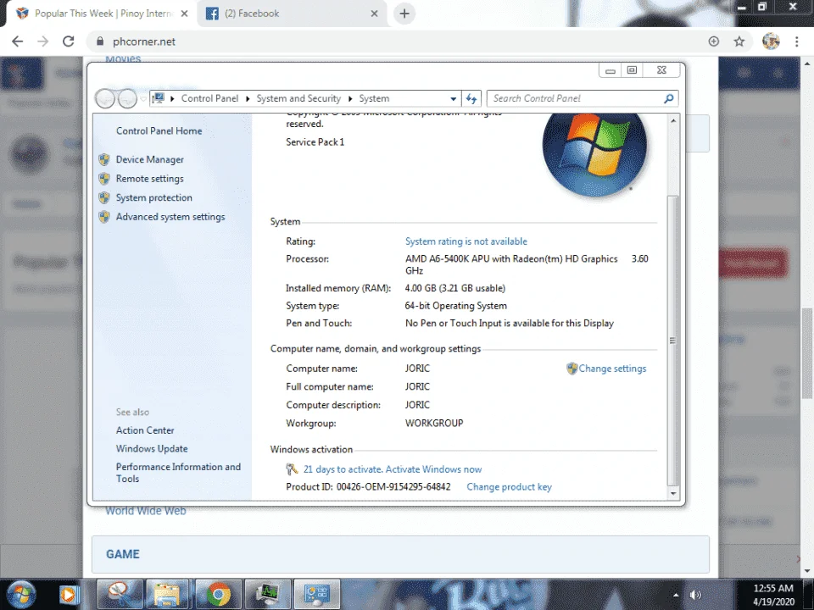Open the Windows Start button
This screenshot has height=610, width=814.
click(21, 595)
